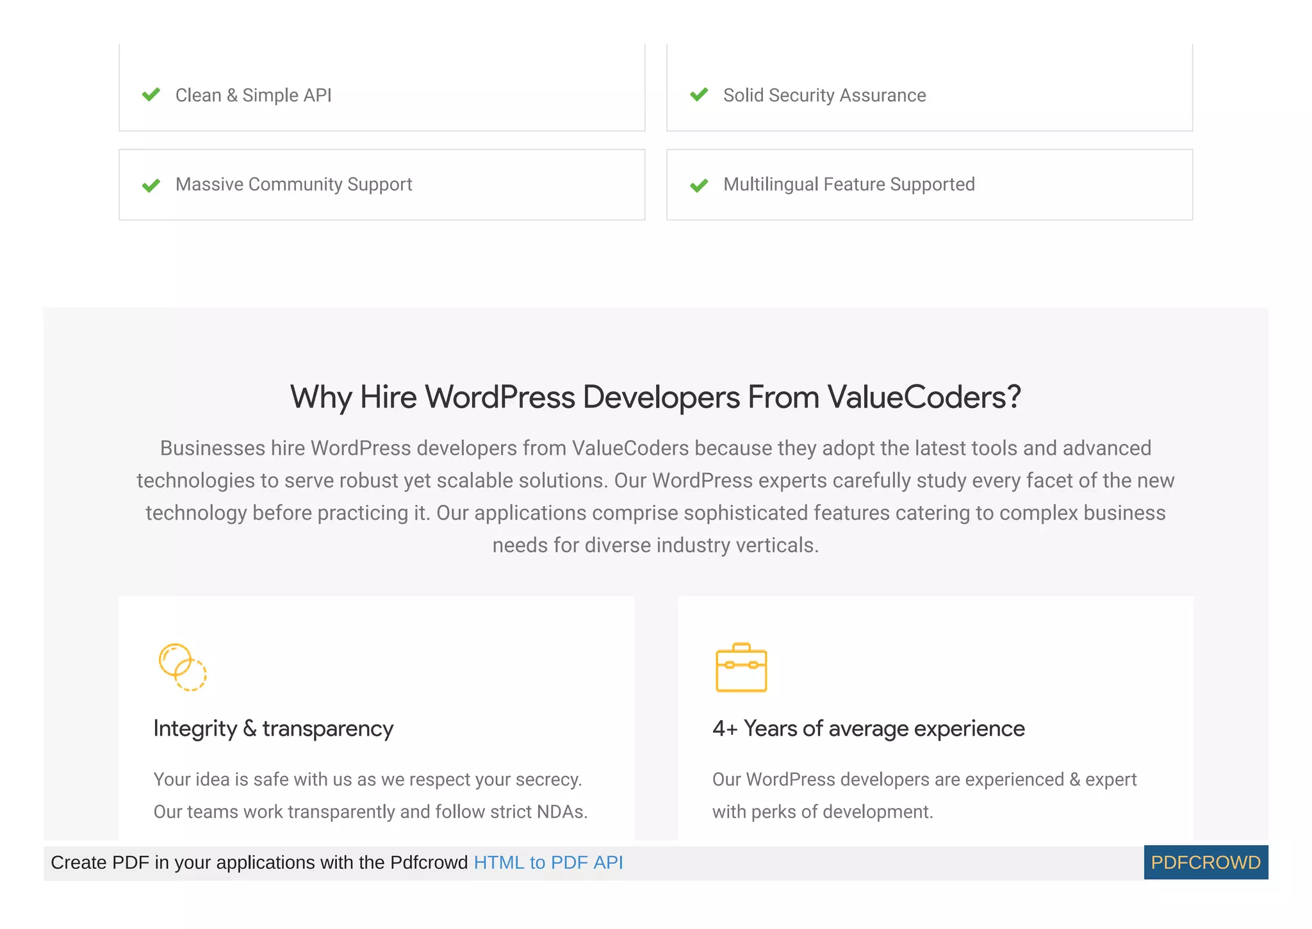Open the HTML to PDF API link
This screenshot has height=929, width=1312.
point(548,862)
